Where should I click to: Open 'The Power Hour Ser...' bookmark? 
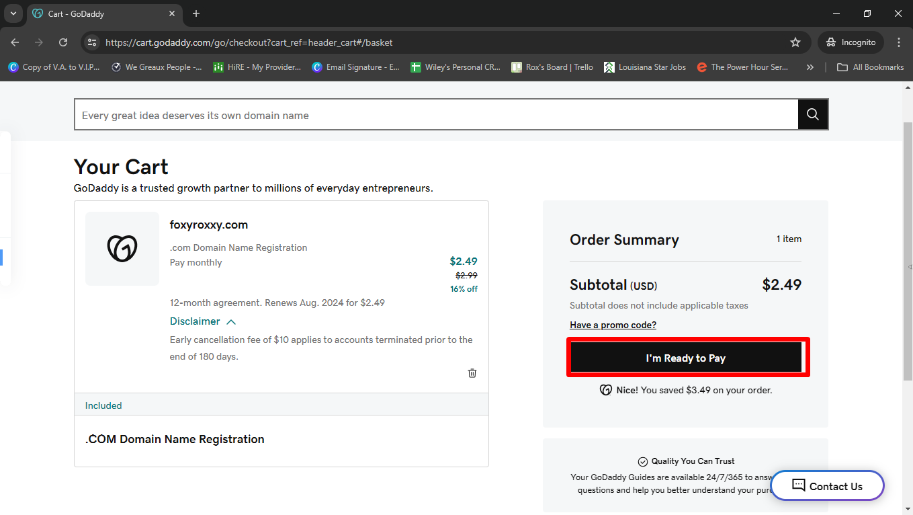point(743,67)
